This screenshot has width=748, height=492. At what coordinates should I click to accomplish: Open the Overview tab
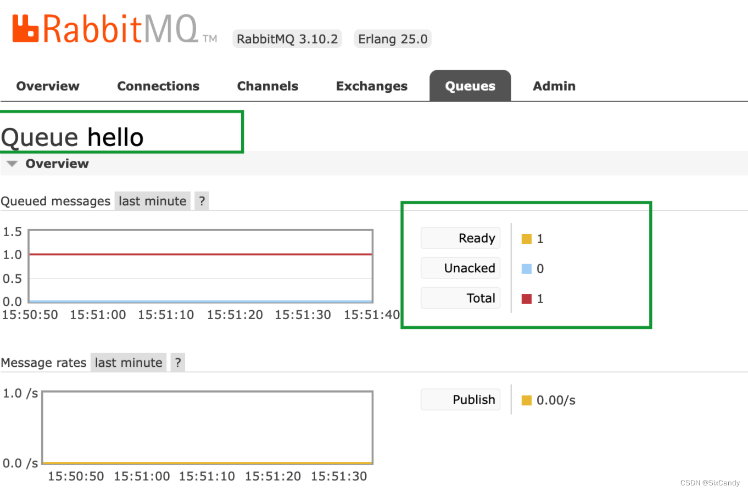tap(48, 86)
